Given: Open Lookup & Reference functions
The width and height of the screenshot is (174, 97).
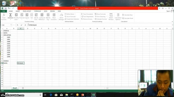Looking at the screenshot, I should click(x=42, y=17).
